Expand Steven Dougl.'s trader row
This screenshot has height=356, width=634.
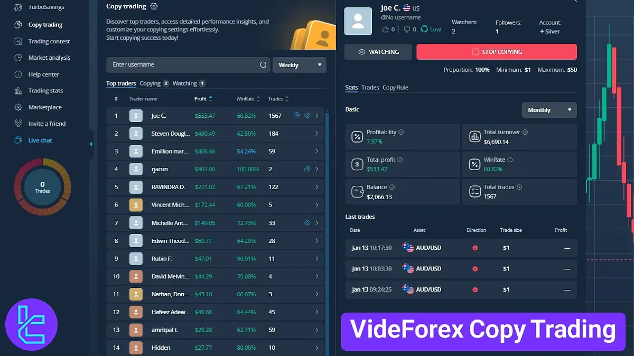(318, 133)
